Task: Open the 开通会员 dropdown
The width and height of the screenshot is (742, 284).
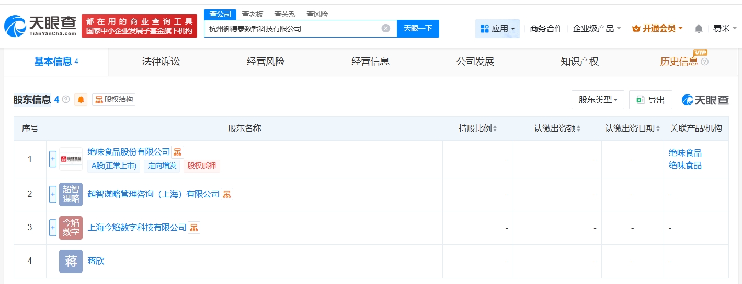Action: pyautogui.click(x=657, y=29)
